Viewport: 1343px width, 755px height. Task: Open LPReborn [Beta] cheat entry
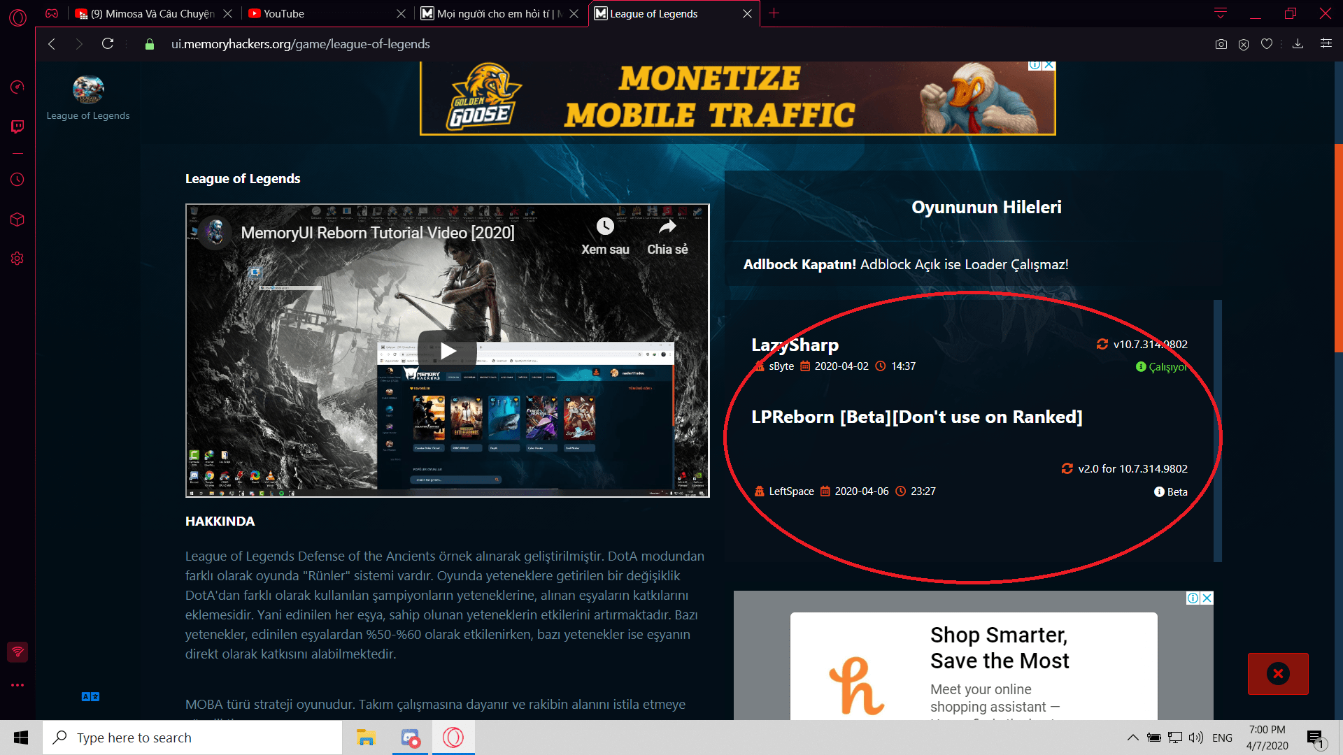(917, 417)
